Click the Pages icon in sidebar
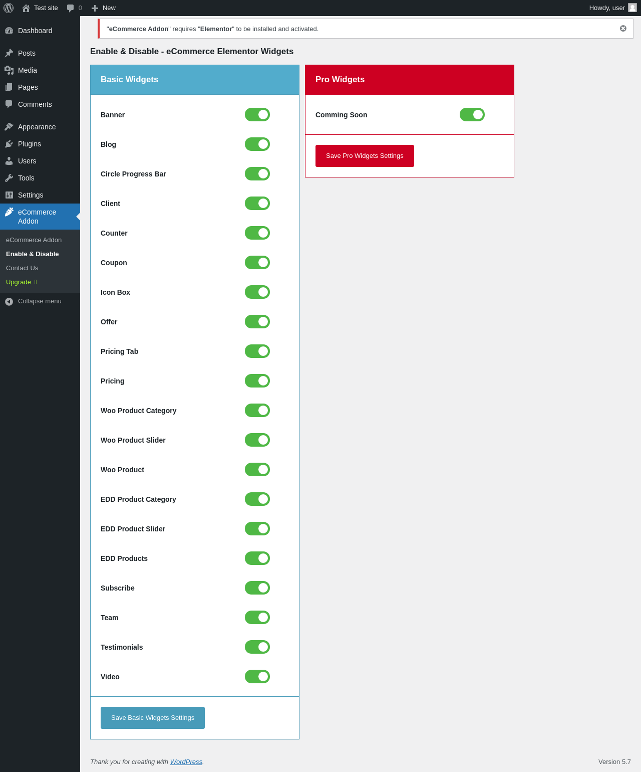This screenshot has height=772, width=641. coord(9,87)
